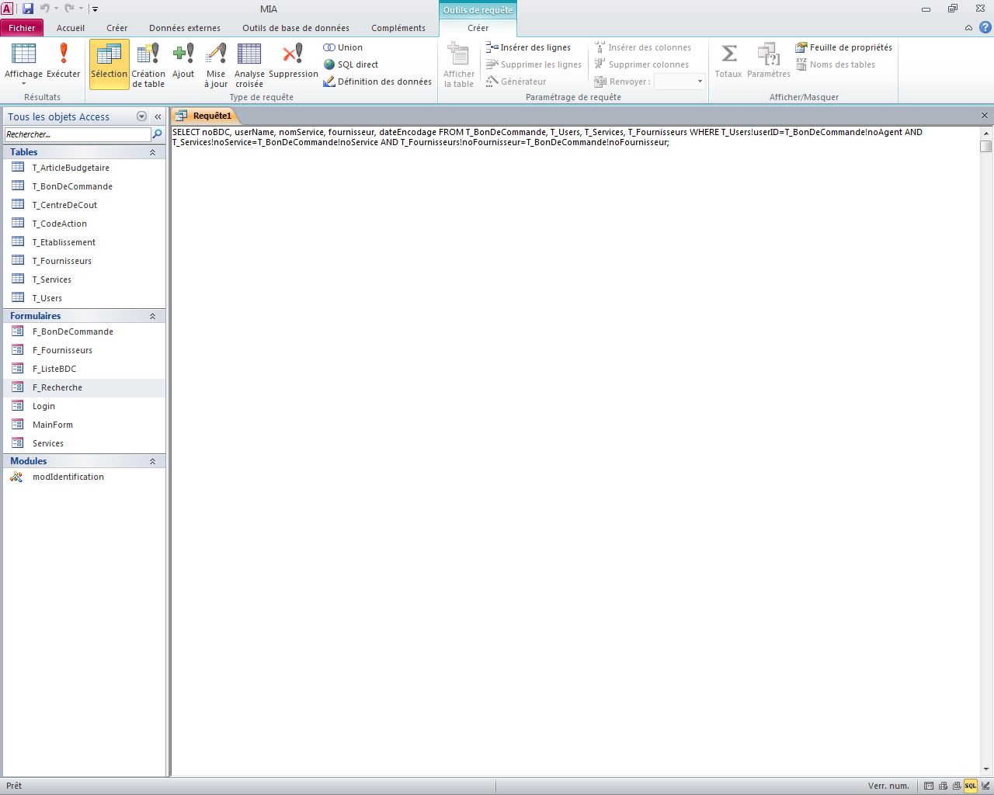Pick Création de table query type
The width and height of the screenshot is (994, 795).
[x=148, y=64]
